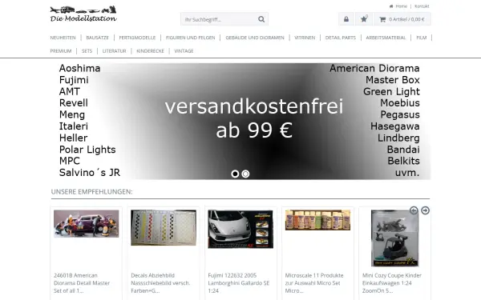This screenshot has height=300, width=481.
Task: Select the second banner slide dot
Action: coord(245,174)
